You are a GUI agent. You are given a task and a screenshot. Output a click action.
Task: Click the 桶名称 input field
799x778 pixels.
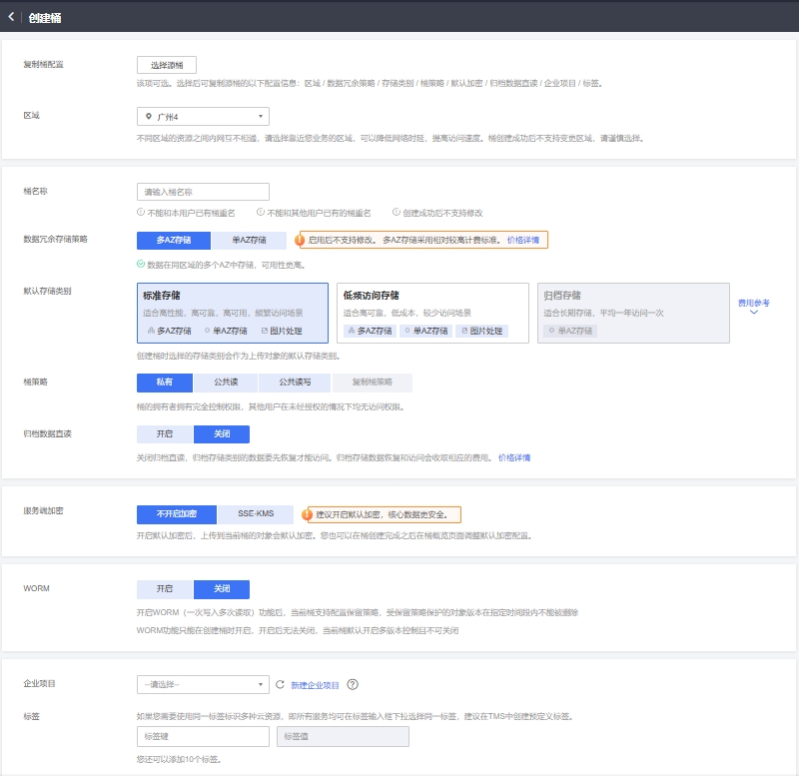pyautogui.click(x=203, y=192)
